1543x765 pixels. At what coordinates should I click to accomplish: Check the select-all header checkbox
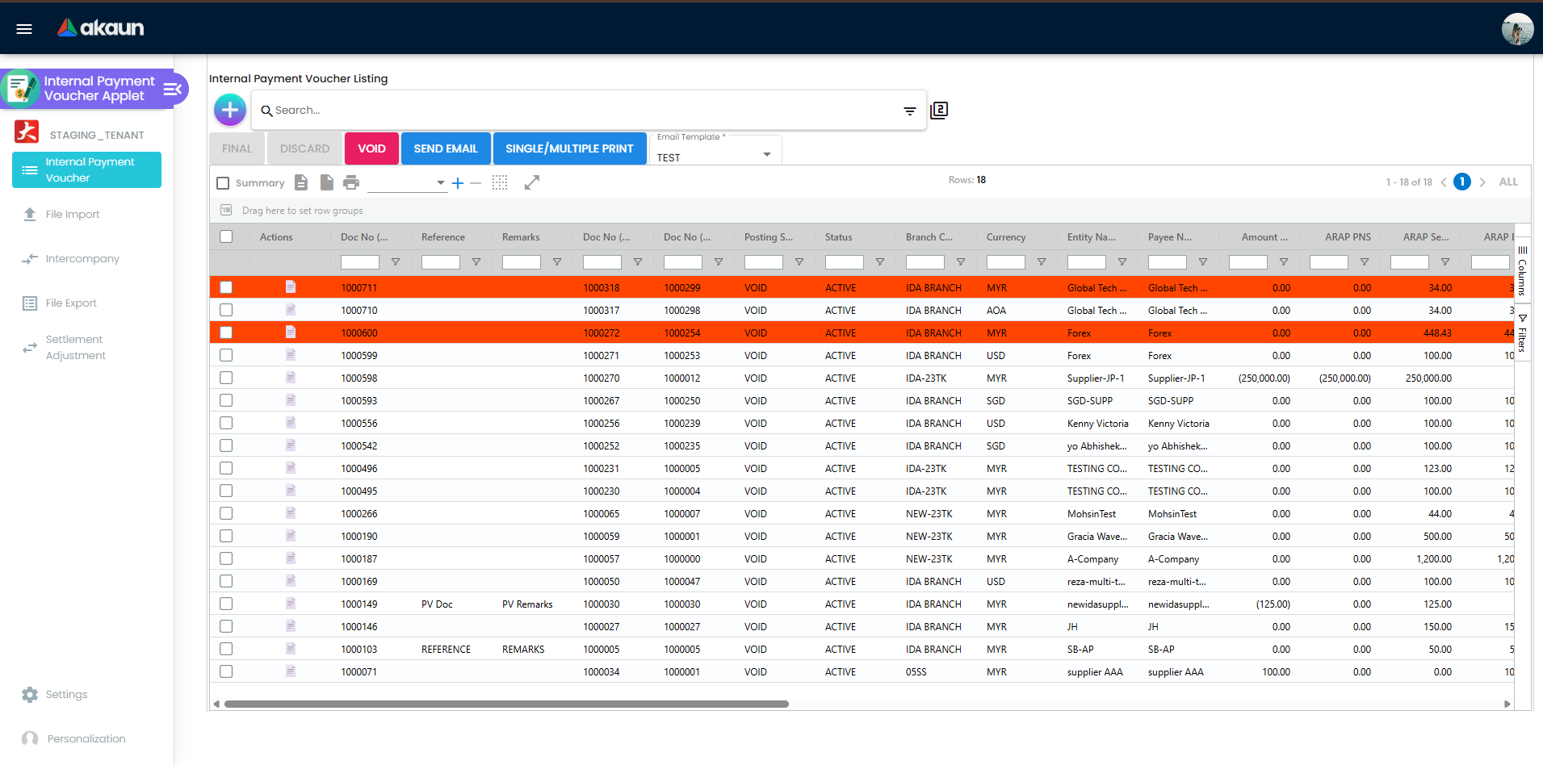coord(226,236)
